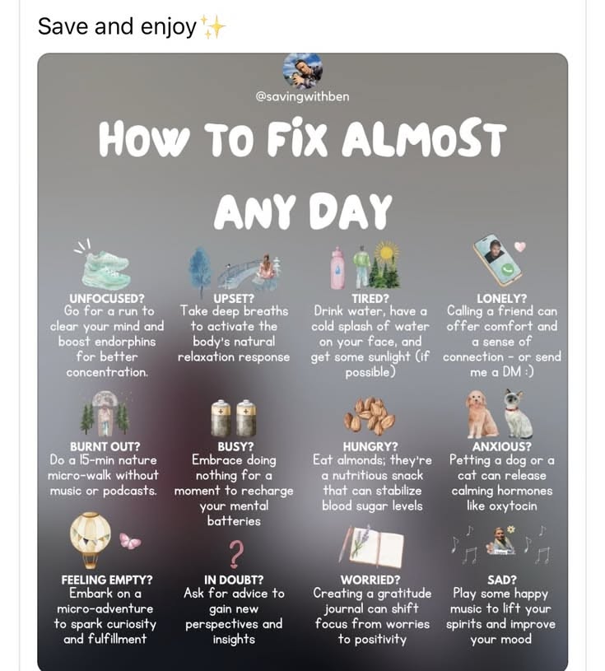Screen dimensions: 605x671
Task: Tap the phone call icon above LONELY?
Action: pos(497,260)
